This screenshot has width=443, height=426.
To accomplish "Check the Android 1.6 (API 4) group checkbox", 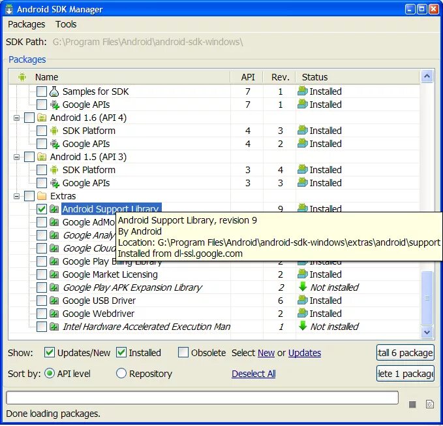I will tap(29, 118).
